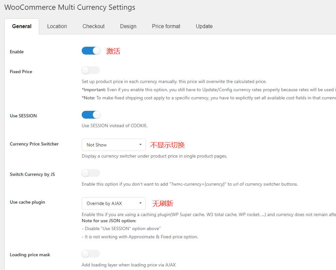
Task: Open the Location tab
Action: point(57,26)
